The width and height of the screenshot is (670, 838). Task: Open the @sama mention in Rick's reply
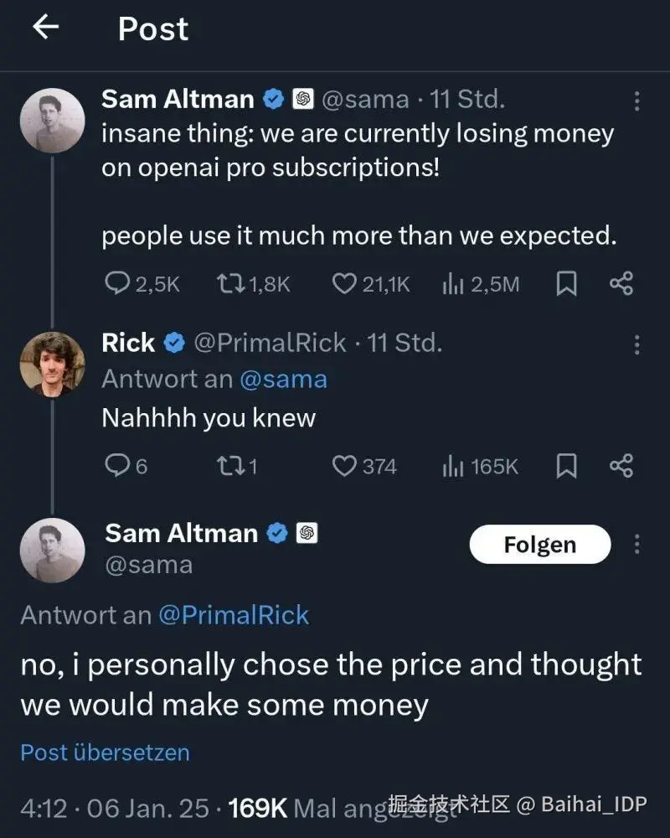click(283, 379)
